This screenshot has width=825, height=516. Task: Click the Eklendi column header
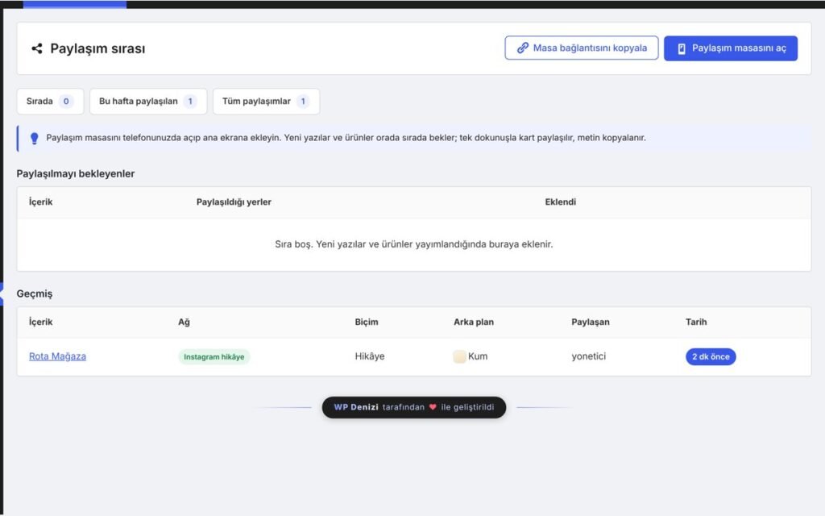tap(561, 202)
